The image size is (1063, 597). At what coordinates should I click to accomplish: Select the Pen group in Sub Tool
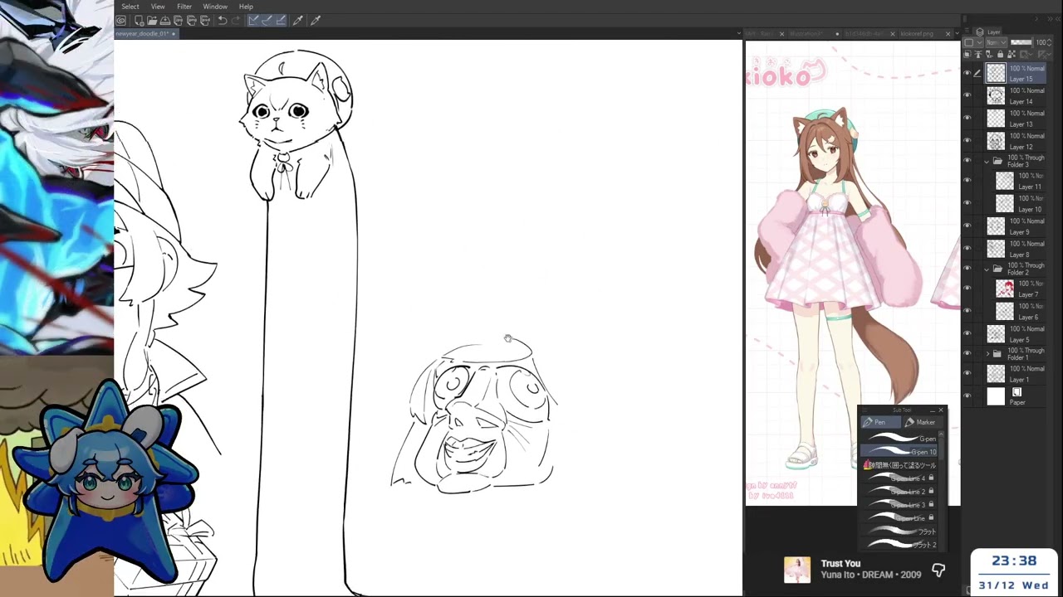coord(880,422)
